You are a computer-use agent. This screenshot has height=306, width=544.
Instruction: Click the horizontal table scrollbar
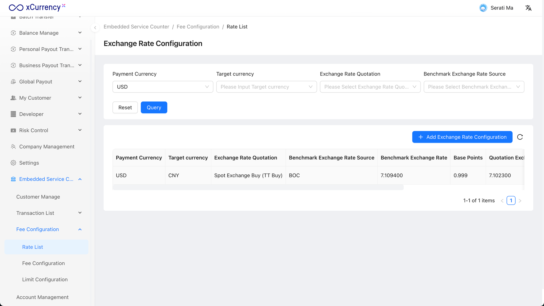(x=258, y=188)
